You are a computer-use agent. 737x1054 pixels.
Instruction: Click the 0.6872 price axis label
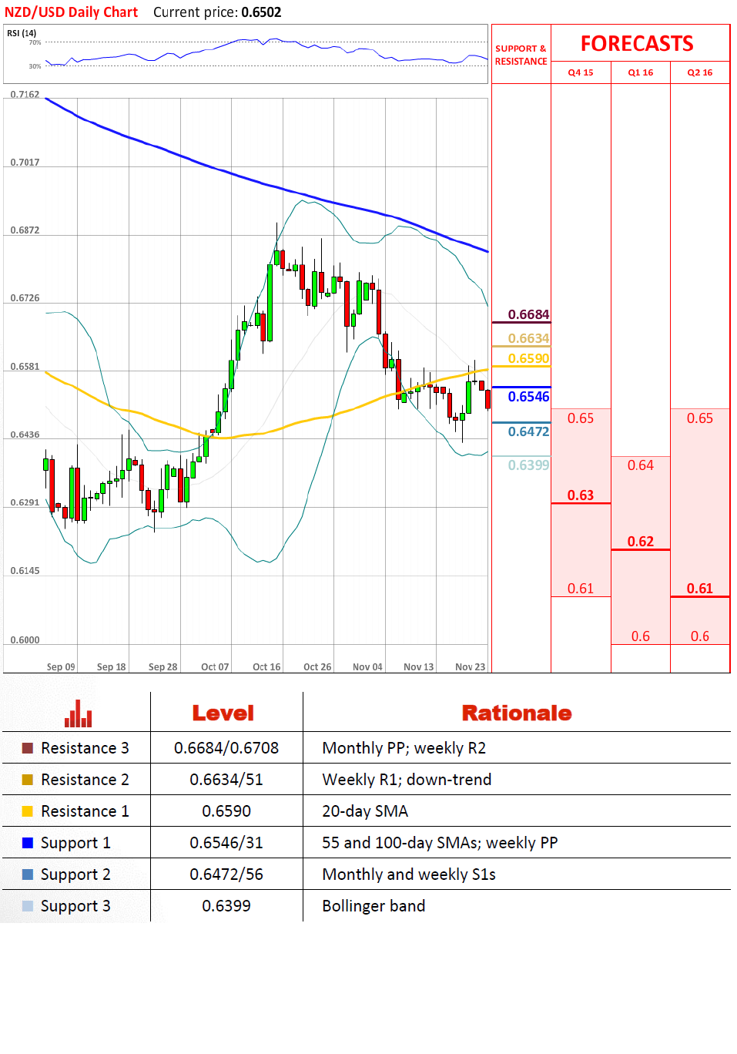pyautogui.click(x=25, y=230)
